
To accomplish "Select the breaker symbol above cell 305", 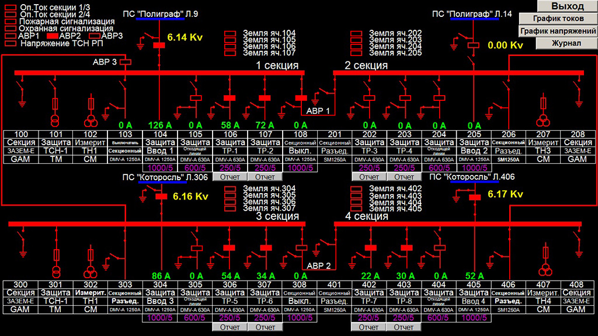I will tap(196, 249).
